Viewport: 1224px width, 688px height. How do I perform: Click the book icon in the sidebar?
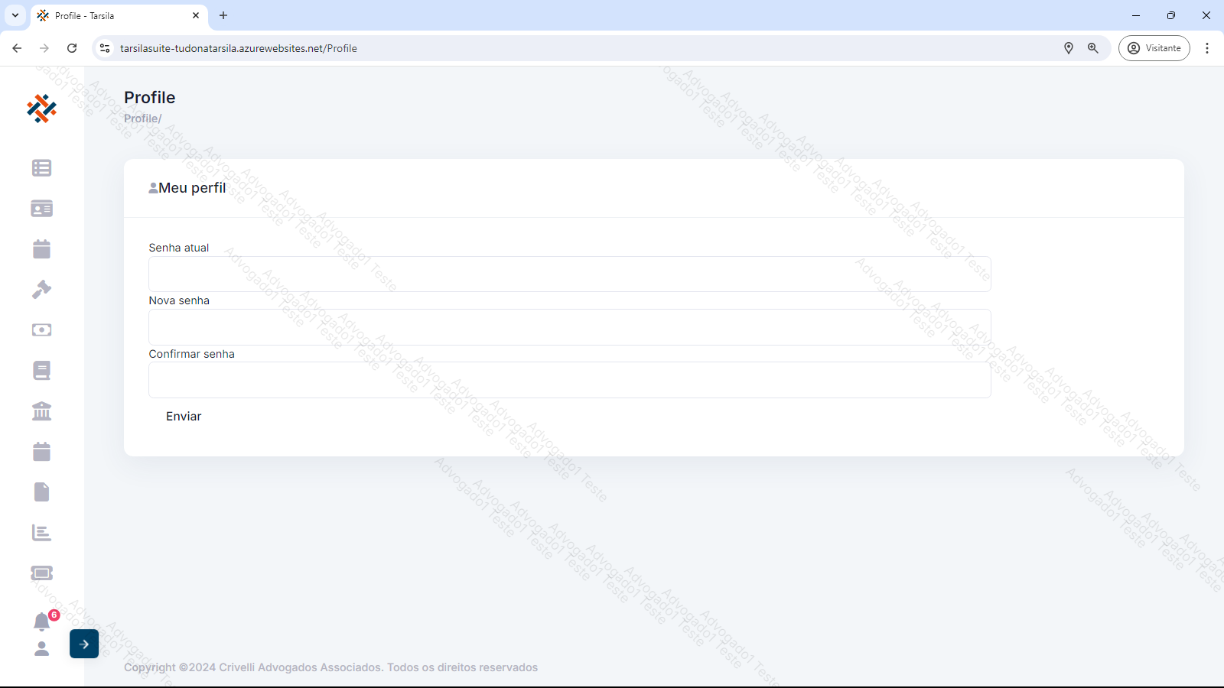[x=41, y=371]
